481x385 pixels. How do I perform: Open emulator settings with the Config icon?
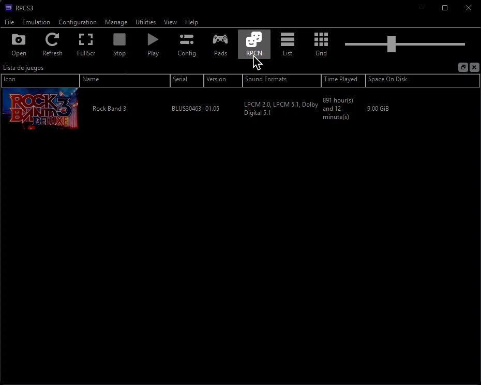coord(186,44)
